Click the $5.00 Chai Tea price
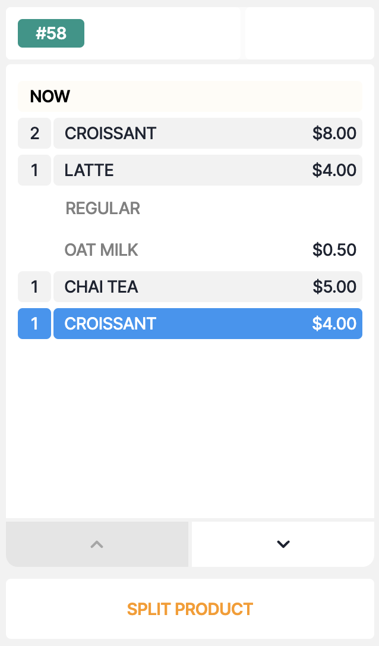 334,287
